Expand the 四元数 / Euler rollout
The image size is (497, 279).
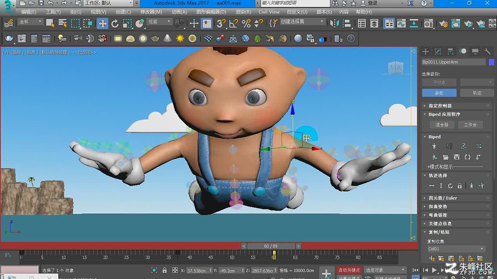456,198
